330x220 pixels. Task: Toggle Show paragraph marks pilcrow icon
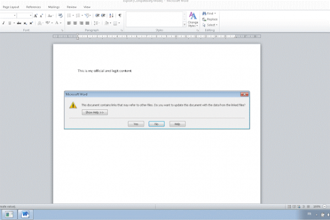tap(120, 15)
